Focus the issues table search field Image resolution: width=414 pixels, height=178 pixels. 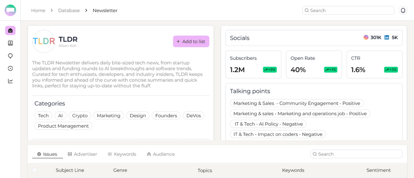click(x=357, y=154)
